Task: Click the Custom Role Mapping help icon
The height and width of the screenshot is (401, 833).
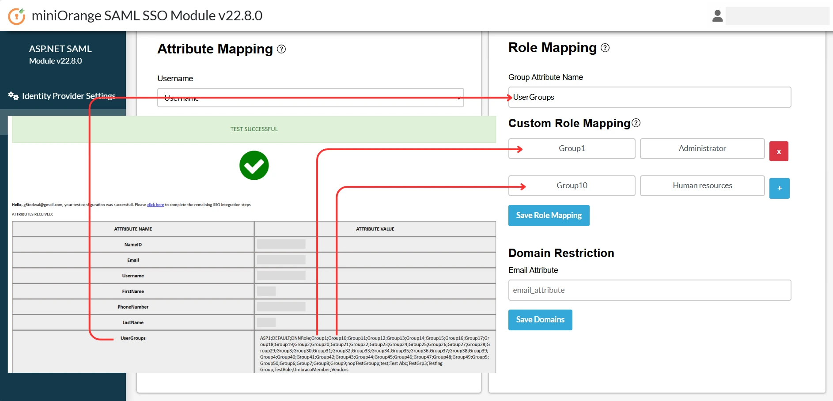Action: [x=636, y=123]
